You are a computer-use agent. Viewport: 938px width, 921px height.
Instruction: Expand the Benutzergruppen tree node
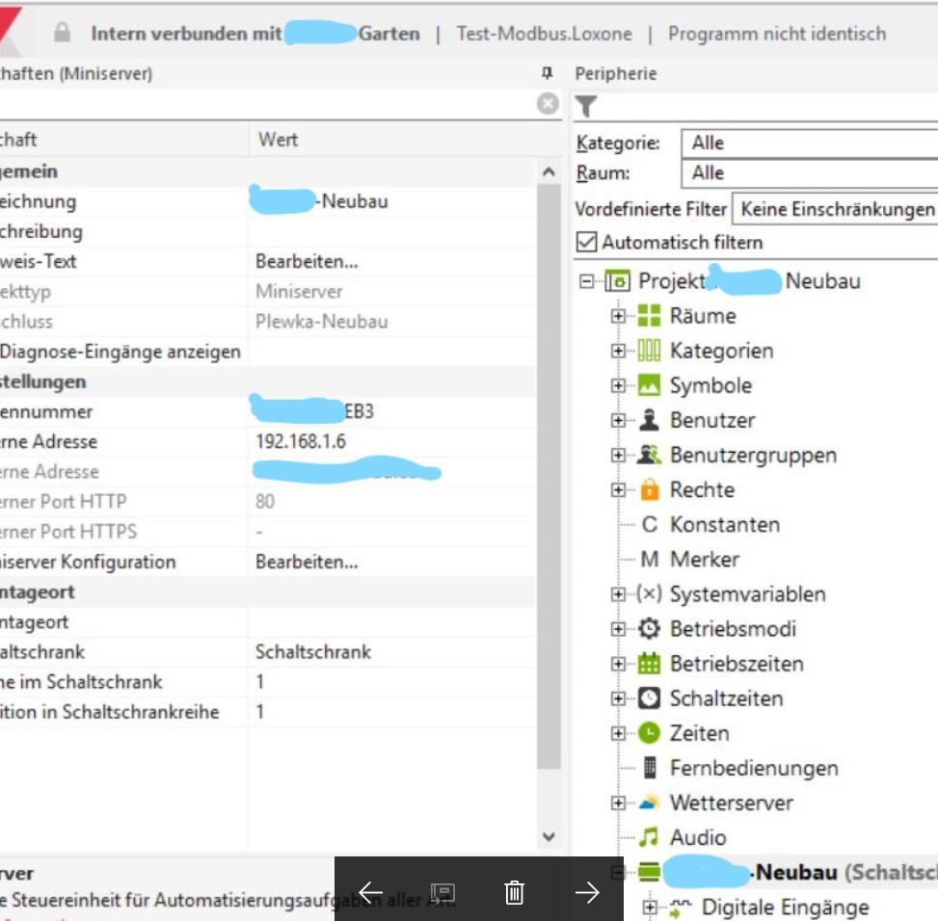coord(618,455)
